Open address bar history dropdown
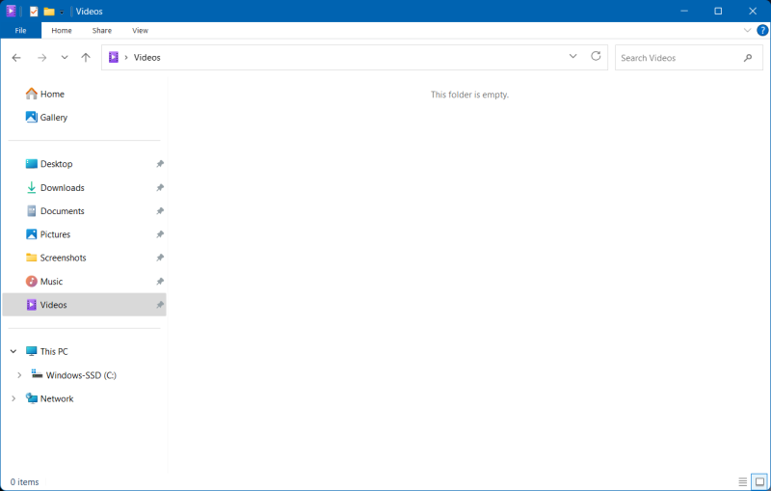 [x=573, y=57]
